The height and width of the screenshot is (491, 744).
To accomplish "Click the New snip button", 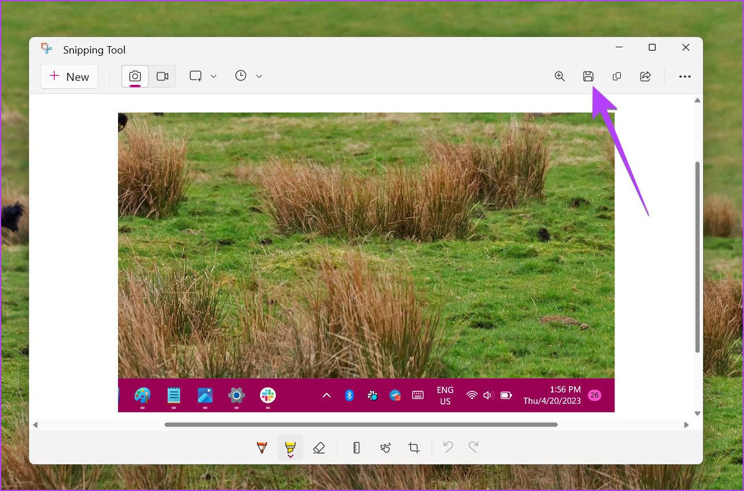I will point(69,76).
